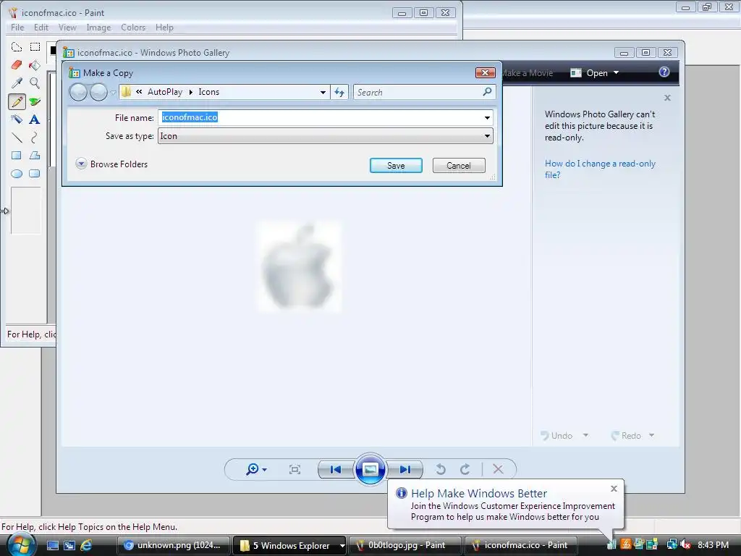Click the Save button

(396, 166)
